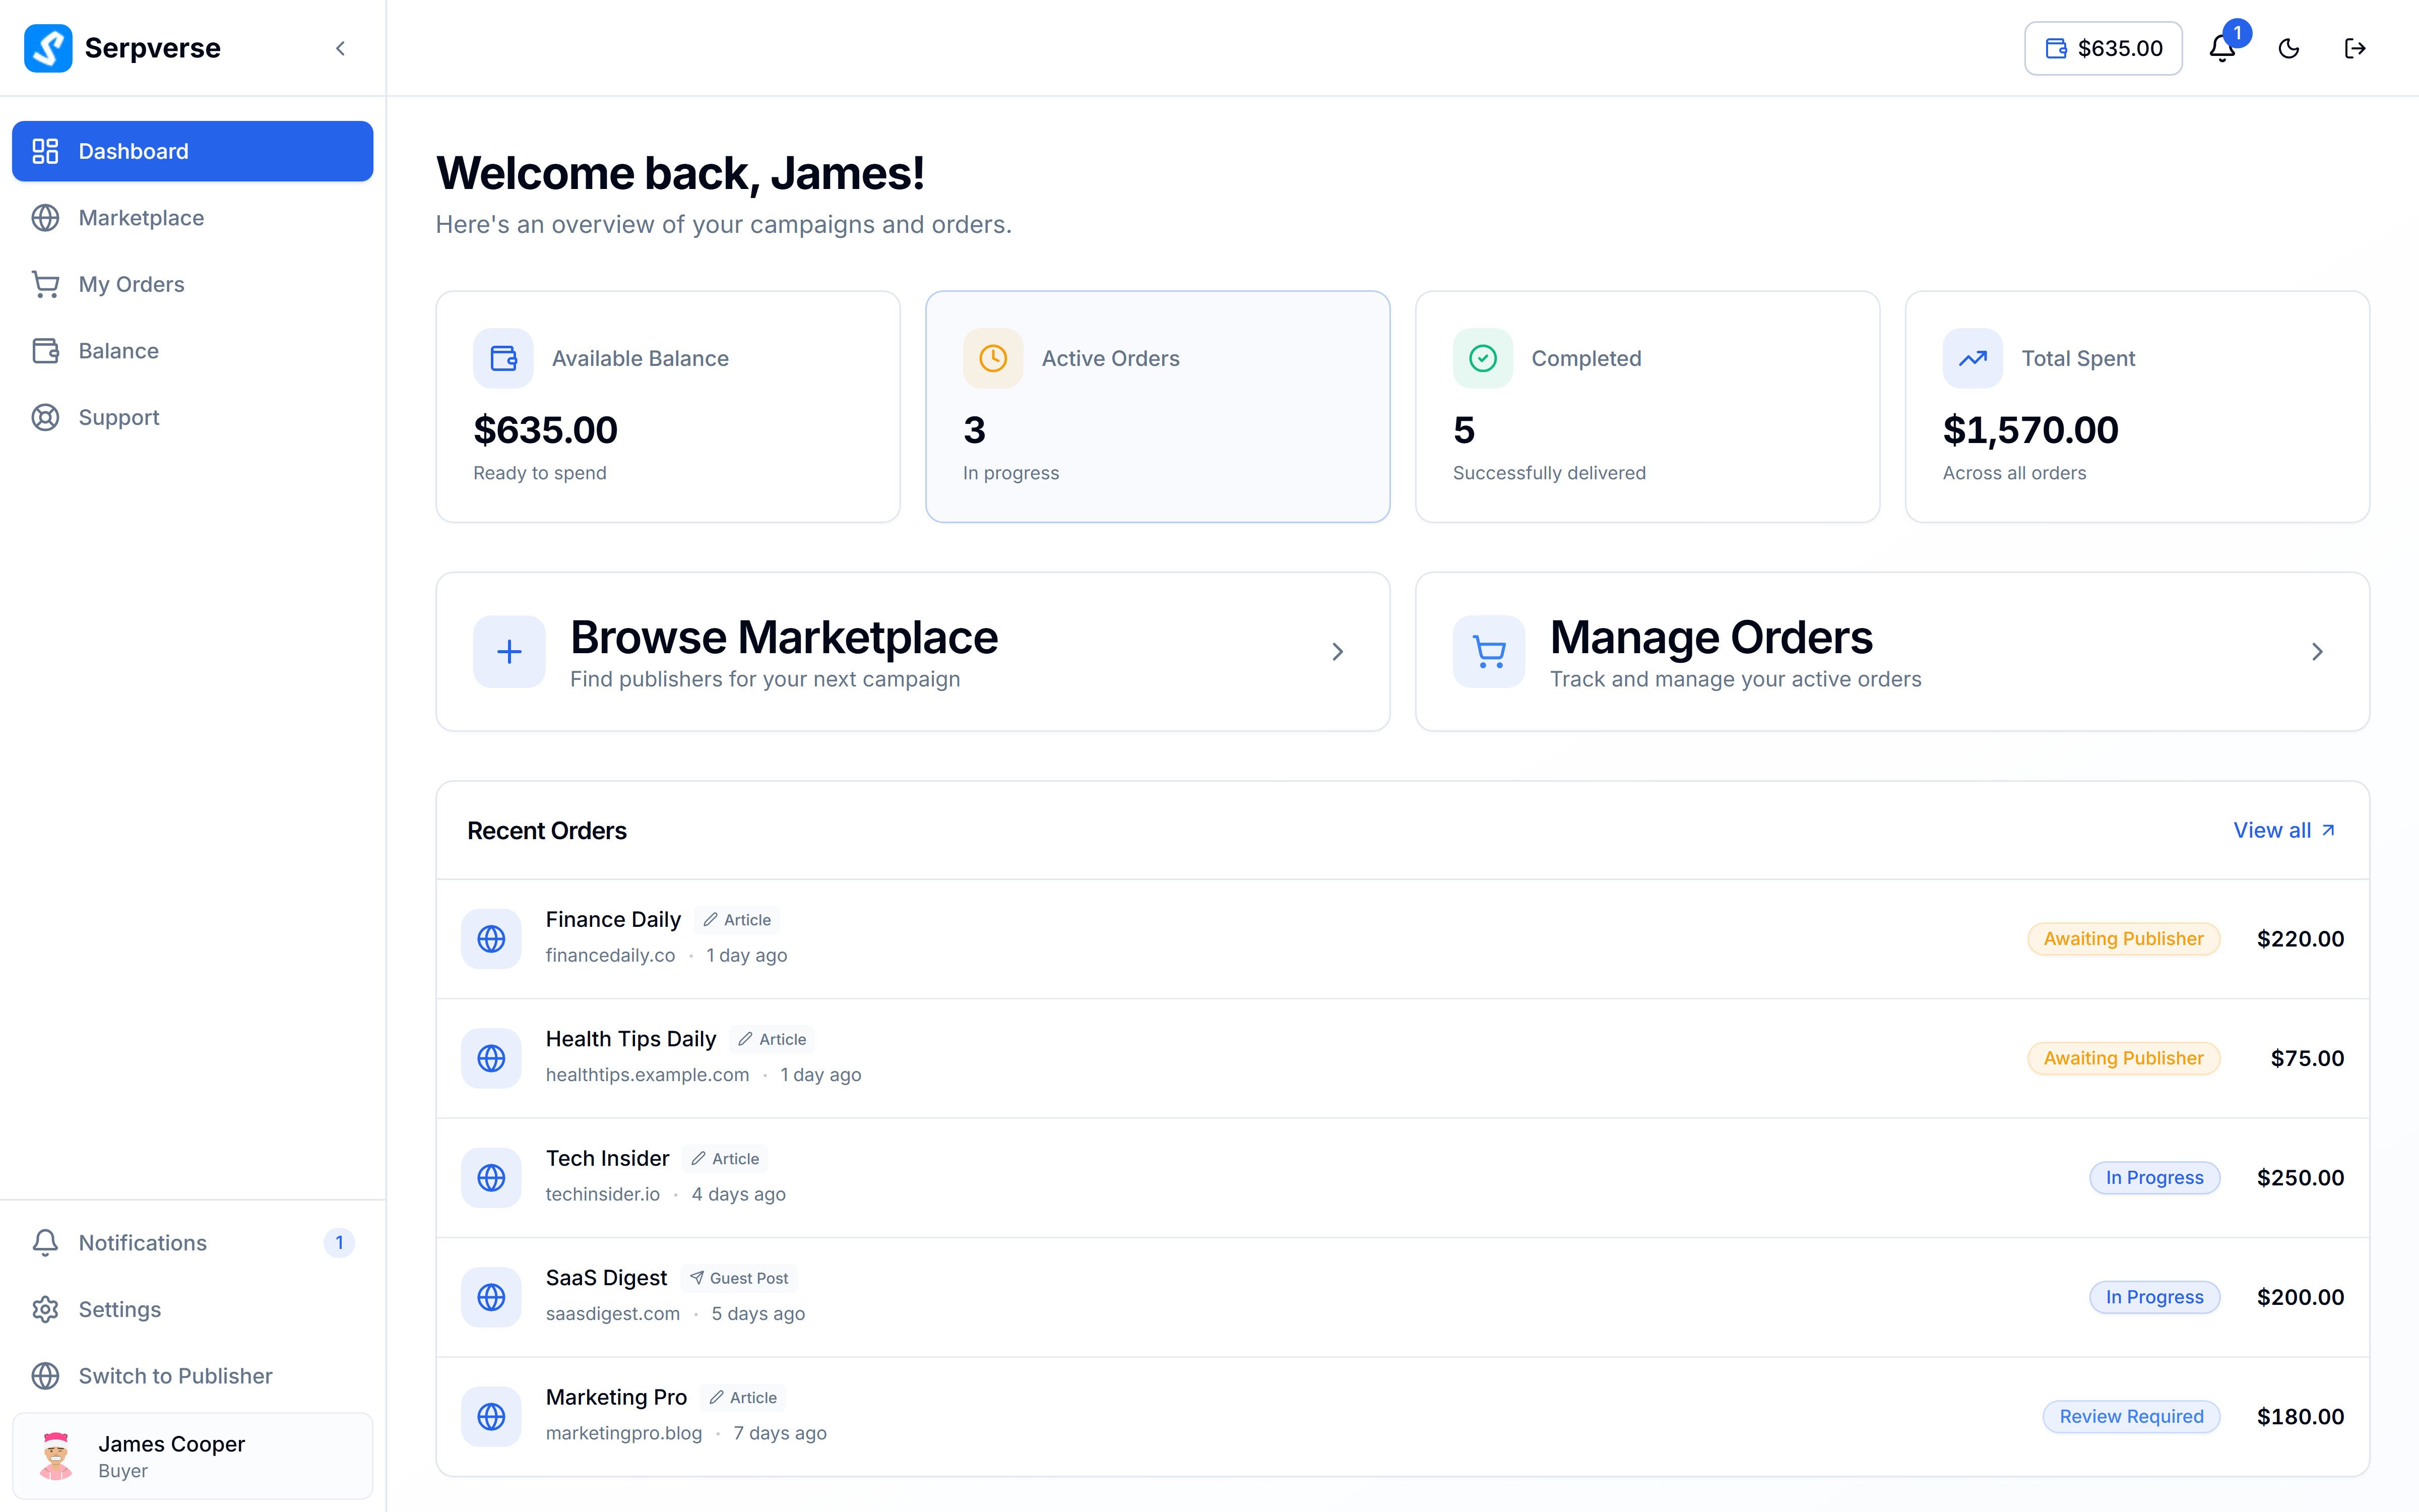Click the logout icon in top right

click(x=2356, y=47)
